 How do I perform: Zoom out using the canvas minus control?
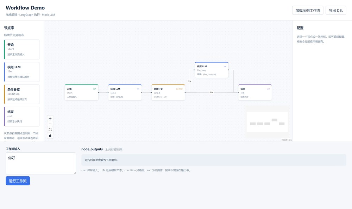coord(50,124)
